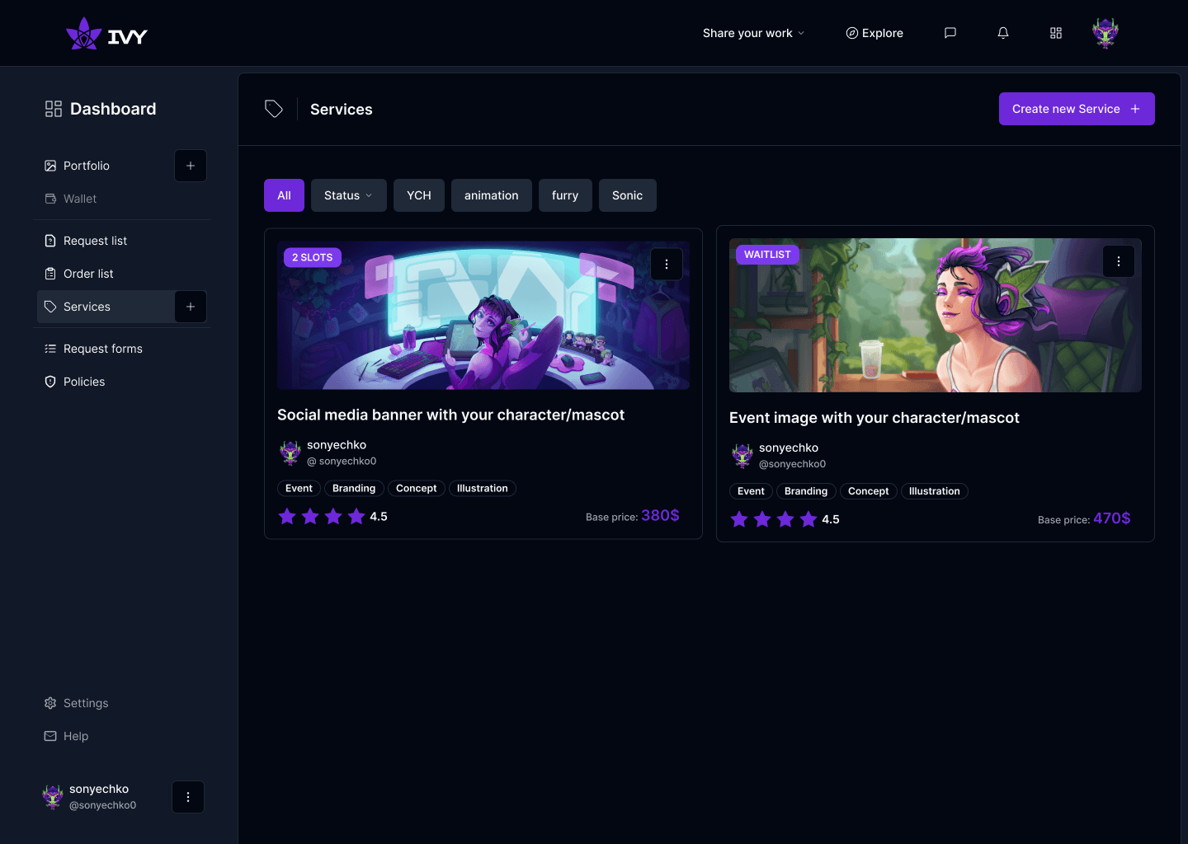This screenshot has width=1188, height=844.
Task: Filter services by furry
Action: 565,195
